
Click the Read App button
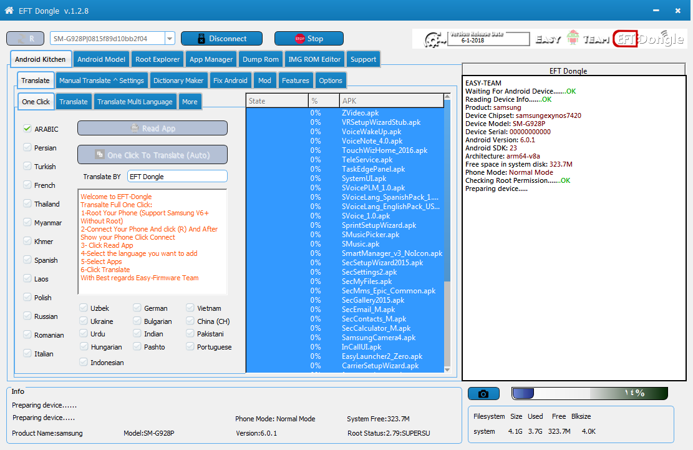(x=152, y=128)
